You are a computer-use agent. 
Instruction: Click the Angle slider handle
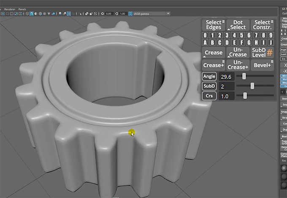(x=244, y=76)
